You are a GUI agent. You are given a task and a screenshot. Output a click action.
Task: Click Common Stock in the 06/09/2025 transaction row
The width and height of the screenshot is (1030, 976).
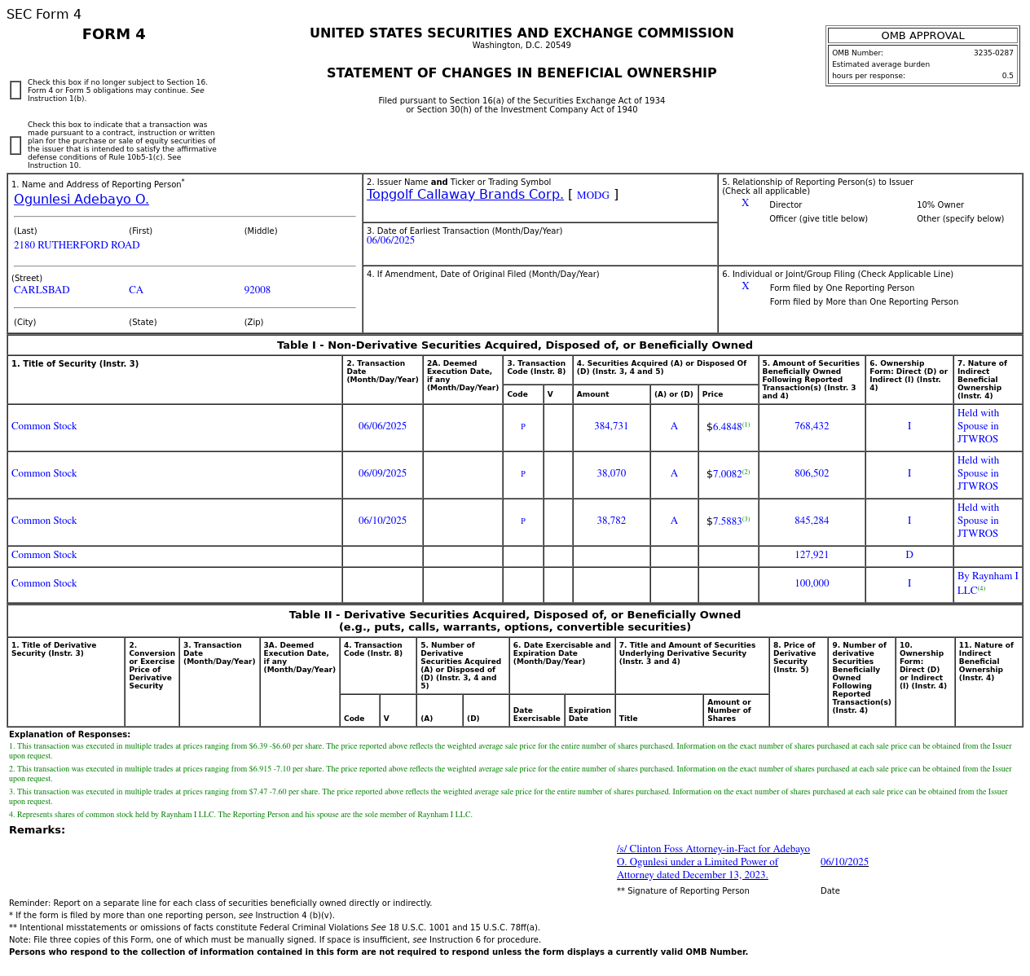44,473
